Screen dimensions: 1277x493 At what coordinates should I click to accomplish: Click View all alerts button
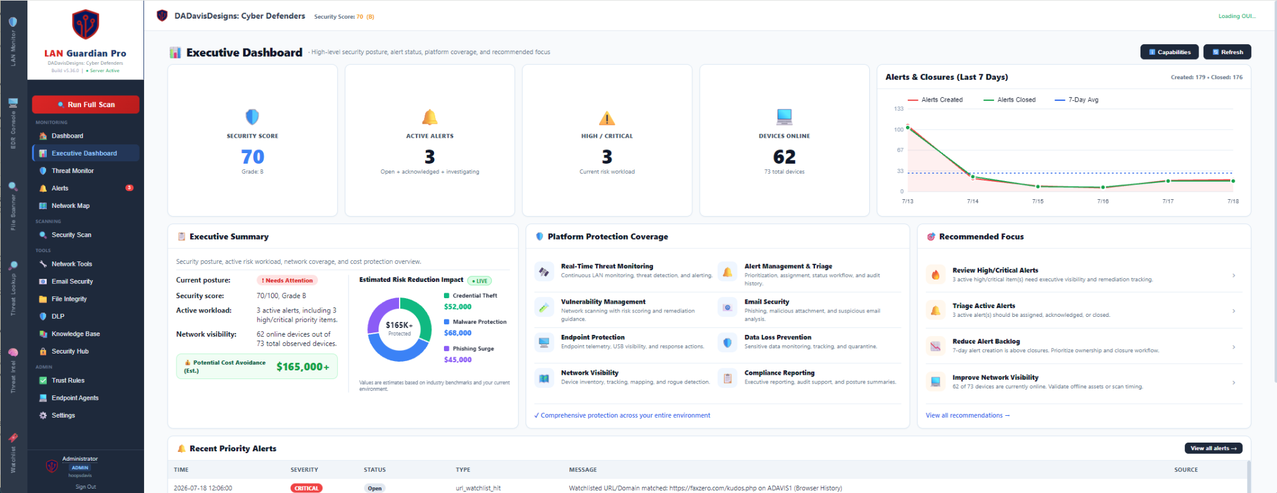pos(1213,448)
